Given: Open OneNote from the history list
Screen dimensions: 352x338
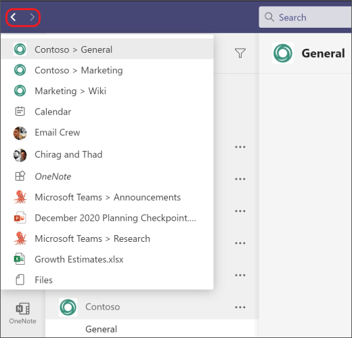Looking at the screenshot, I should point(108,176).
